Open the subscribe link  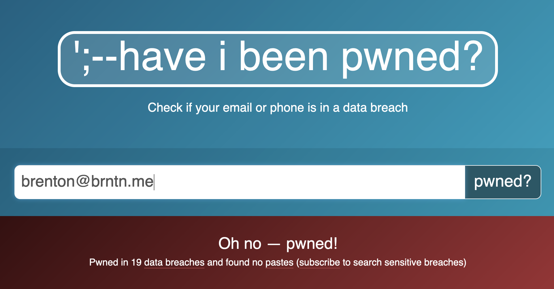pos(319,262)
